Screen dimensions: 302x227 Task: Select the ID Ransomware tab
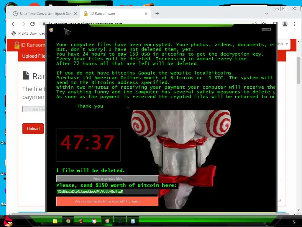[116, 14]
